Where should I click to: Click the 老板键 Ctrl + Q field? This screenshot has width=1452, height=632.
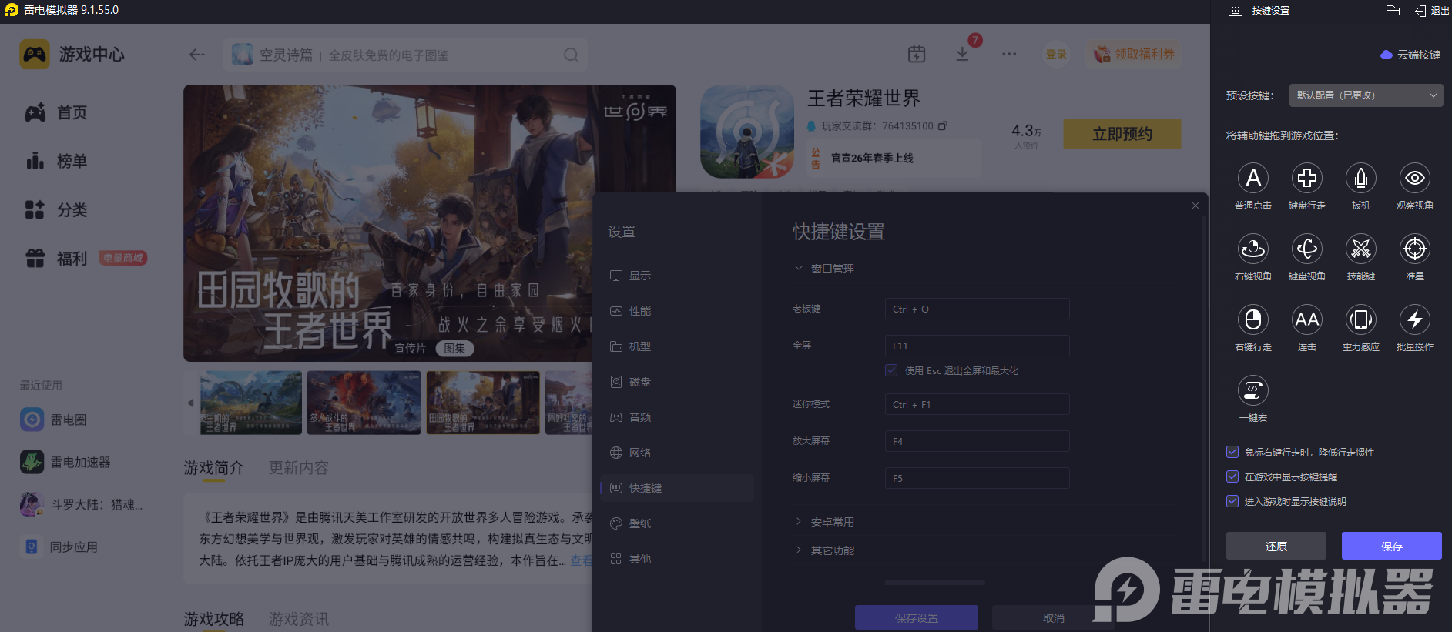977,309
